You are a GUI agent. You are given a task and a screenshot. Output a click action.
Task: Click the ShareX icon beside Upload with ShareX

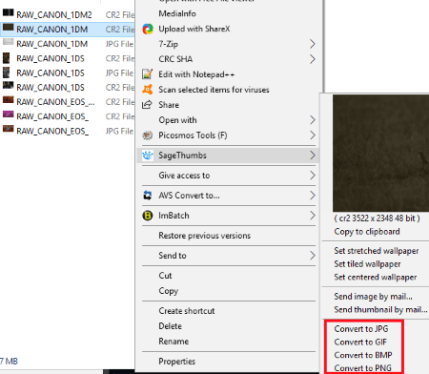point(148,29)
